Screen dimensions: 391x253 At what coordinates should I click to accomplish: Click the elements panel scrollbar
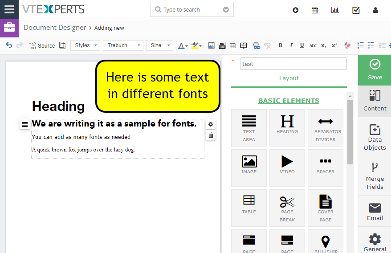point(350,132)
